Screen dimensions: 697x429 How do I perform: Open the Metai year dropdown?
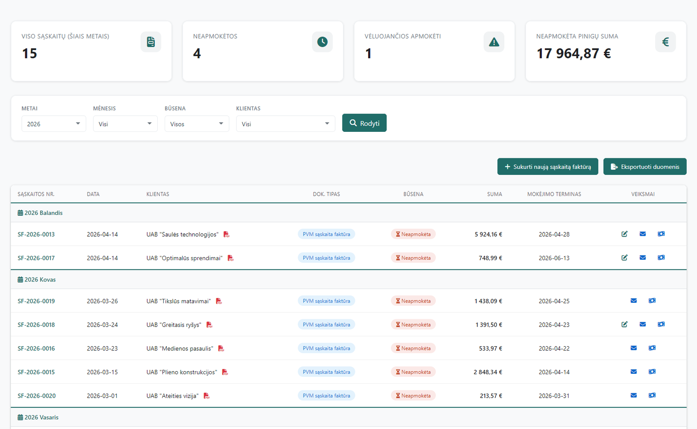pos(54,124)
